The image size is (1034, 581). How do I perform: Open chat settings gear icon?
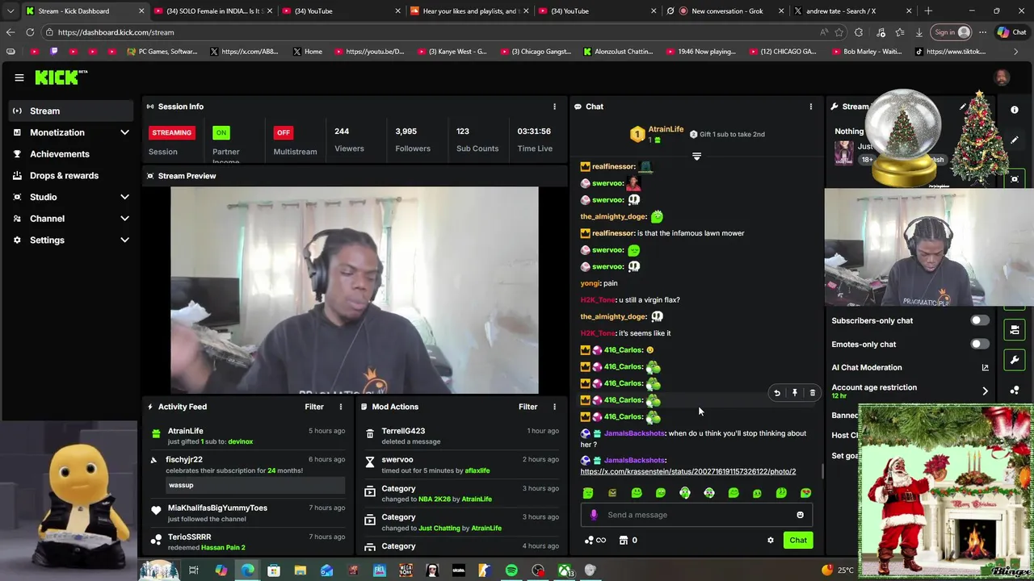pos(771,541)
